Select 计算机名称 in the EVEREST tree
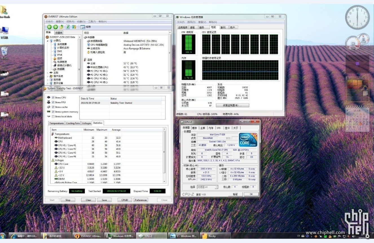Viewport: 374px width, 243px height. coord(63,48)
